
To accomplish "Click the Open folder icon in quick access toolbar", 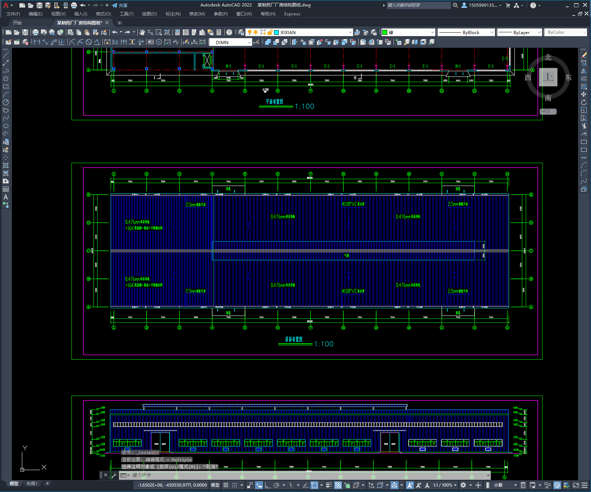I will click(x=31, y=5).
